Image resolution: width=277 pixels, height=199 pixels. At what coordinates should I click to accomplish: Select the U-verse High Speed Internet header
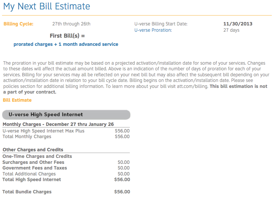tap(66, 115)
